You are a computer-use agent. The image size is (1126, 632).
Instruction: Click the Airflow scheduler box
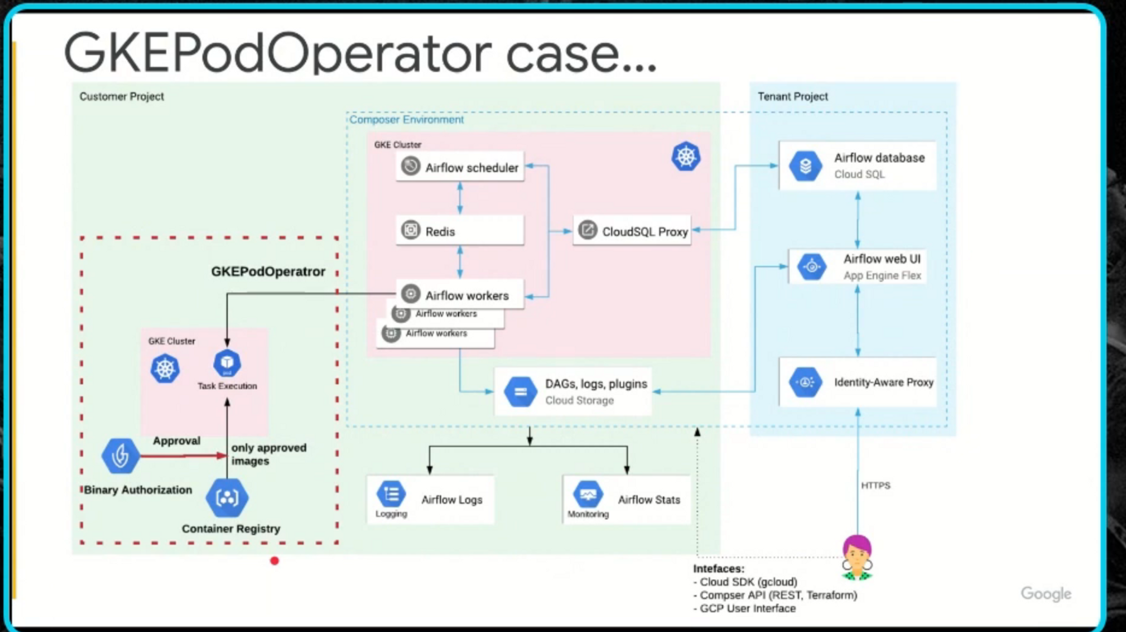[460, 167]
